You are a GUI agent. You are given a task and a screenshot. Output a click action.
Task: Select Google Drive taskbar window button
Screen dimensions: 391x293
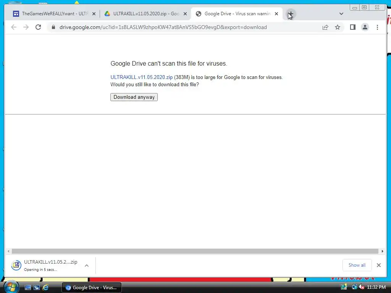92,288
